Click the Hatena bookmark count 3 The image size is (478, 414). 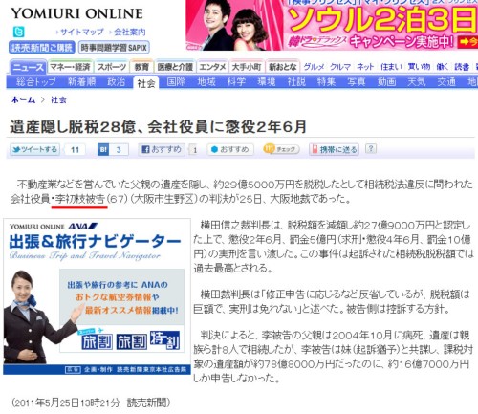click(119, 150)
